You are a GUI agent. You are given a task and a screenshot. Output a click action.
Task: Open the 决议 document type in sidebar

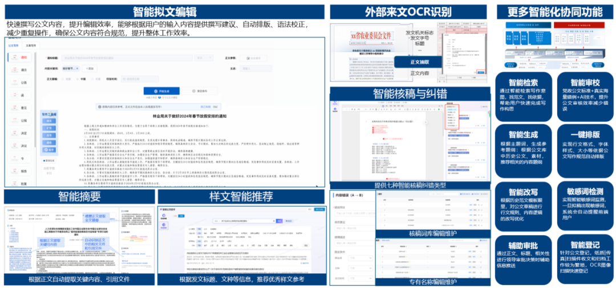tap(20, 146)
